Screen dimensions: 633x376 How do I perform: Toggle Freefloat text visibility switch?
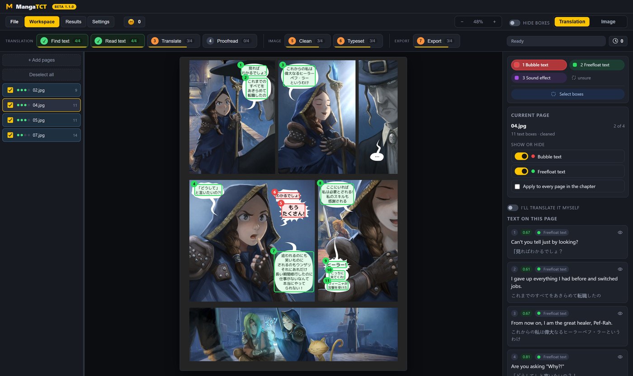click(521, 172)
